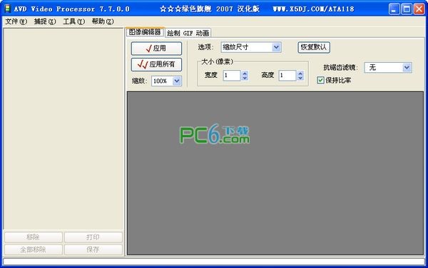Click the 宽度 input field
Viewport: 428px width, 268px height.
tap(231, 76)
